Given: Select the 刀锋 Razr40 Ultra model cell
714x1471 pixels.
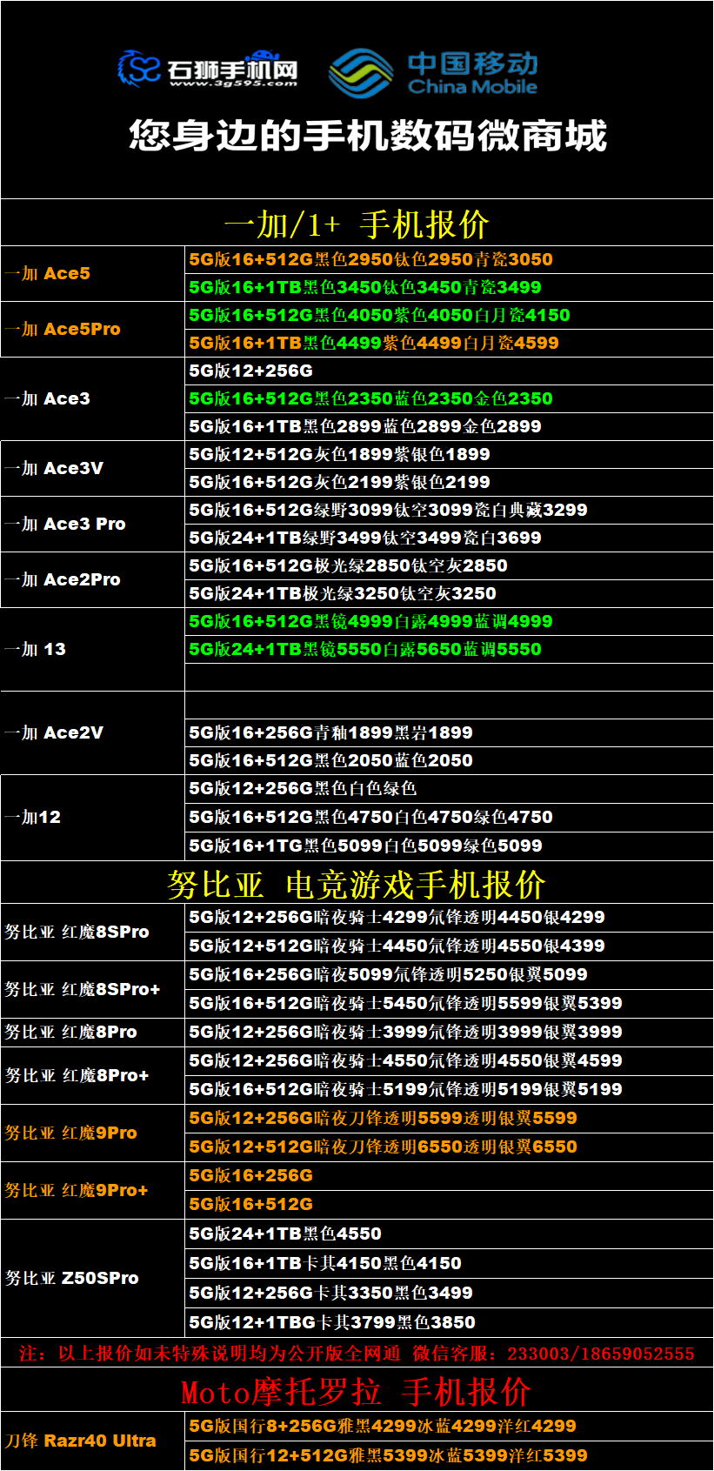Looking at the screenshot, I should 92,1441.
